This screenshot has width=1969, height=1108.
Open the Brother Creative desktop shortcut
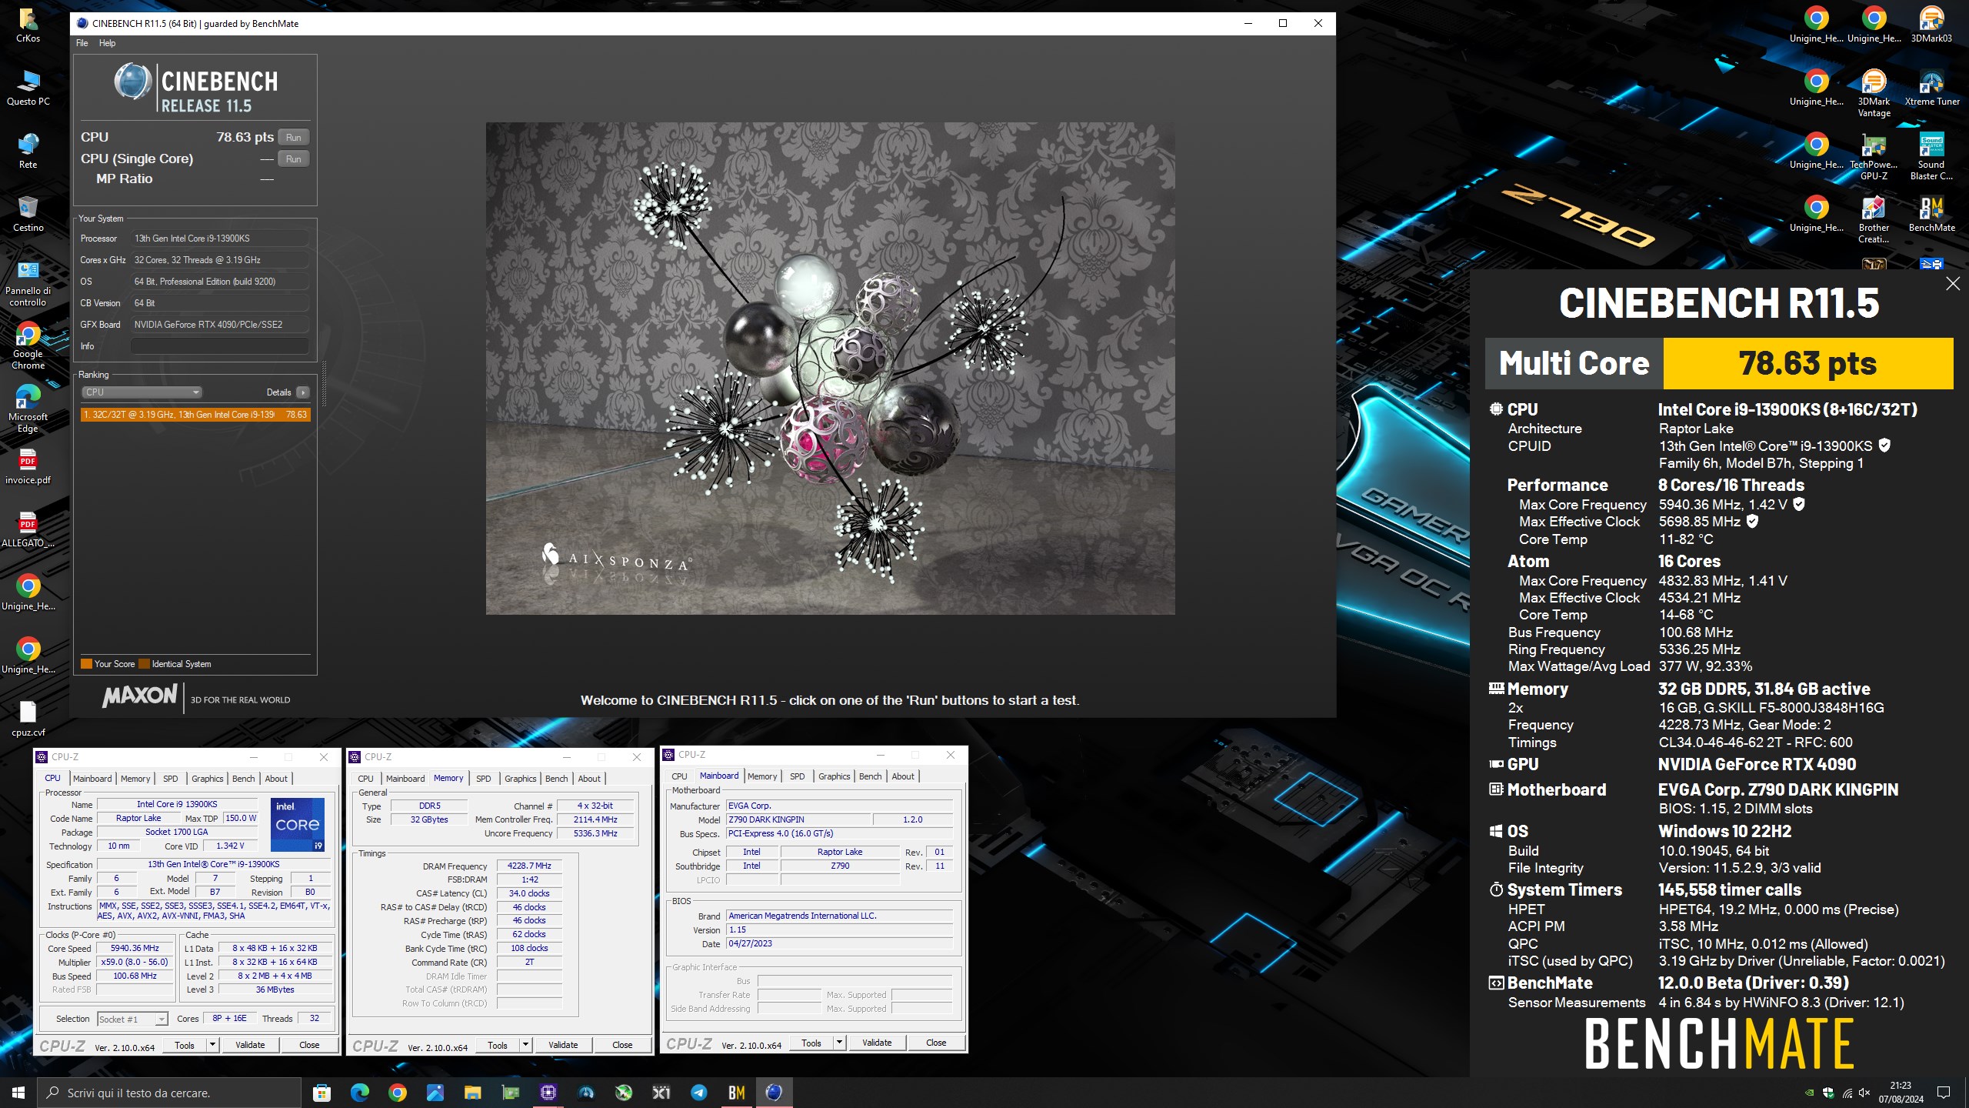coord(1874,219)
